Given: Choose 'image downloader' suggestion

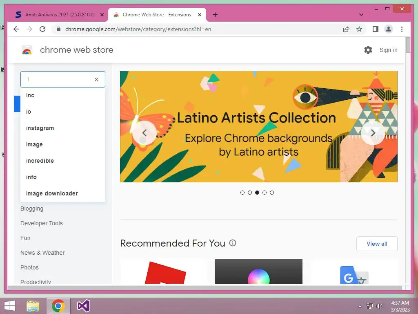Looking at the screenshot, I should point(63,193).
